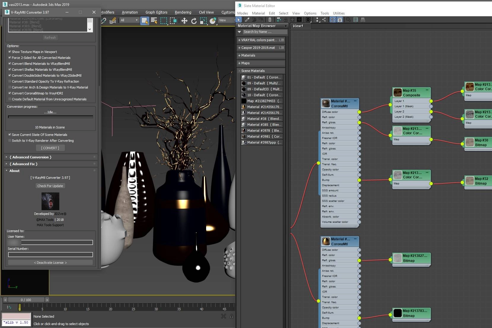This screenshot has width=492, height=328.
Task: Choose the Rectangular Selection Region tool
Action: [163, 20]
